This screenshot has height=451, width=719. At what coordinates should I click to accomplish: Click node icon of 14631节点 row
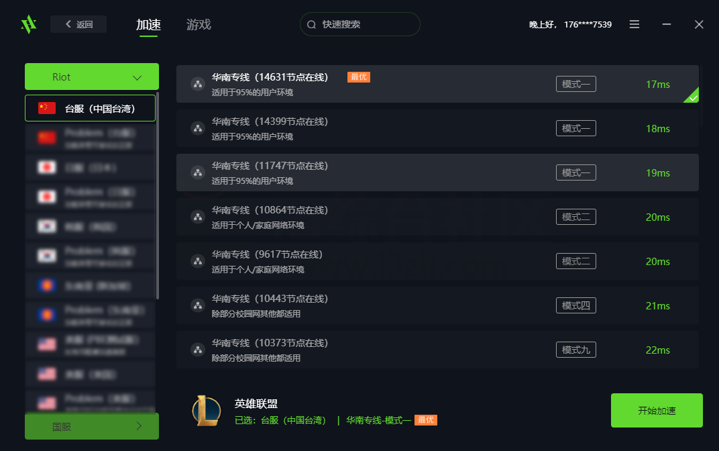198,84
